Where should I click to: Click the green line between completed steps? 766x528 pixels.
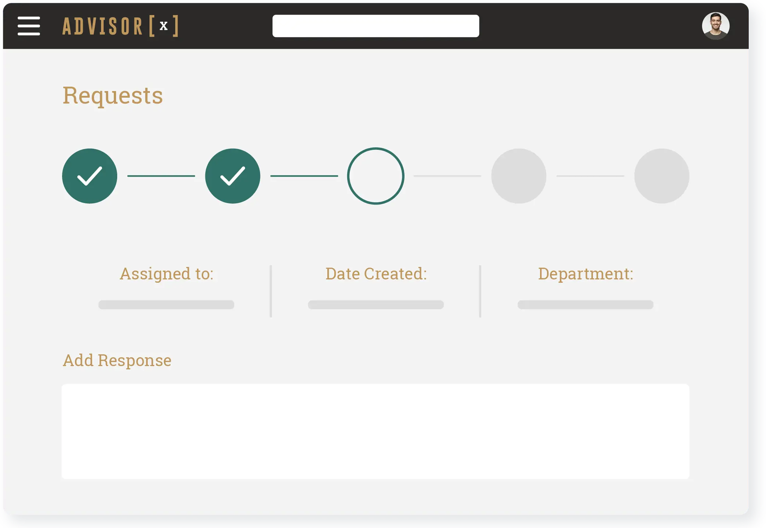click(x=161, y=176)
